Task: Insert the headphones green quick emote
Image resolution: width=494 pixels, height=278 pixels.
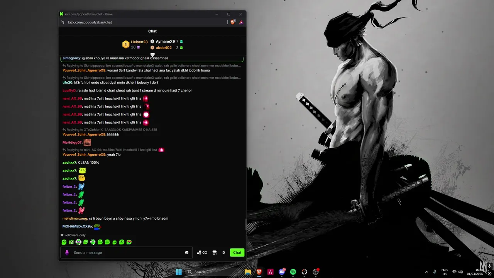Action: point(93,242)
